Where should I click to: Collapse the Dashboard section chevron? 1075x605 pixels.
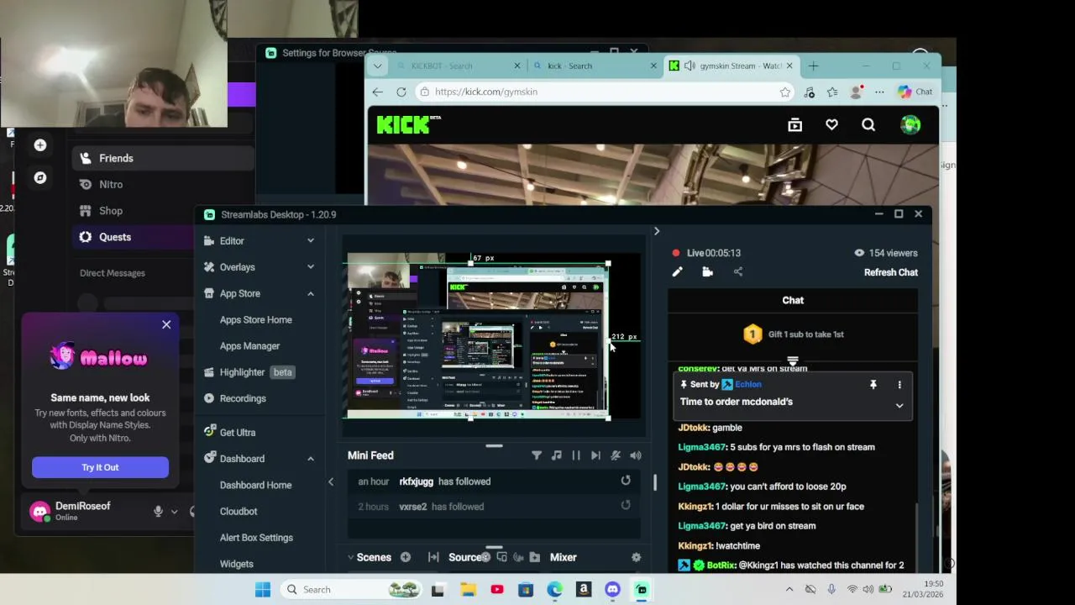pos(310,459)
